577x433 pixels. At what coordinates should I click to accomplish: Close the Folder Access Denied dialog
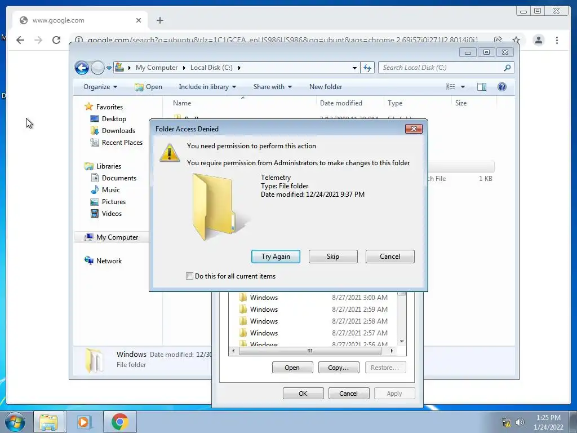coord(414,129)
